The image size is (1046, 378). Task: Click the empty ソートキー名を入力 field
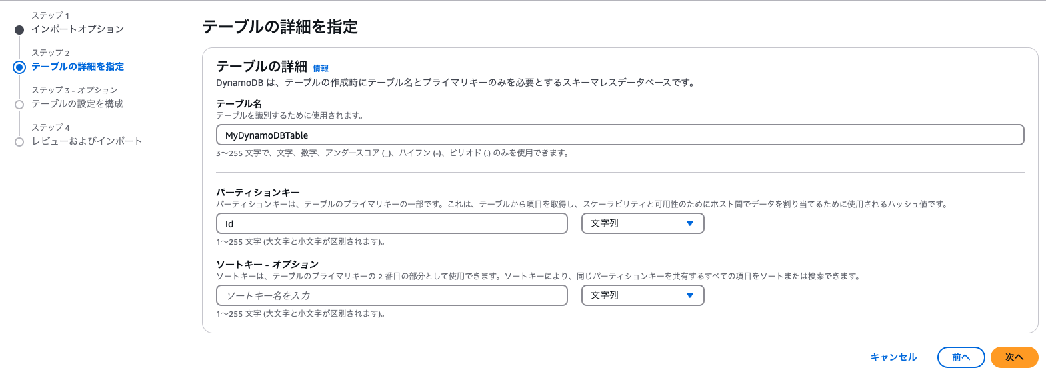coord(391,296)
